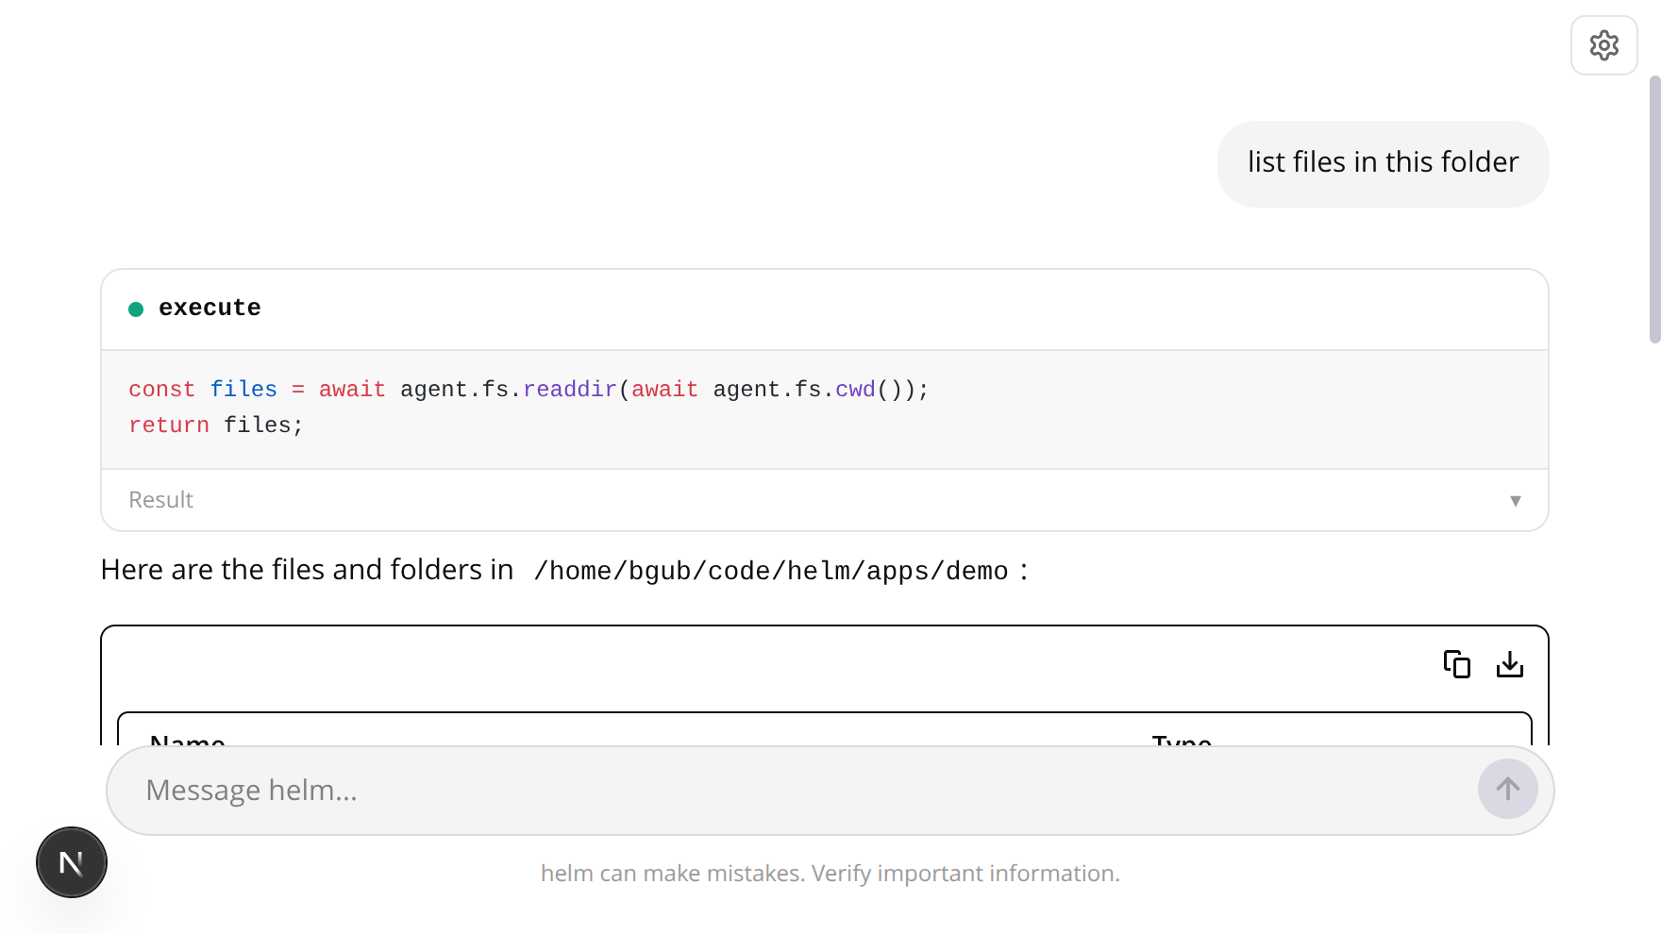Click the disclaimer text below the input
1661x934 pixels.
tap(830, 874)
